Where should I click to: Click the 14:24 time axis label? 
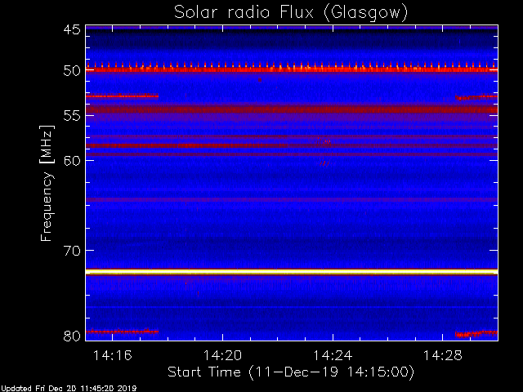point(333,355)
